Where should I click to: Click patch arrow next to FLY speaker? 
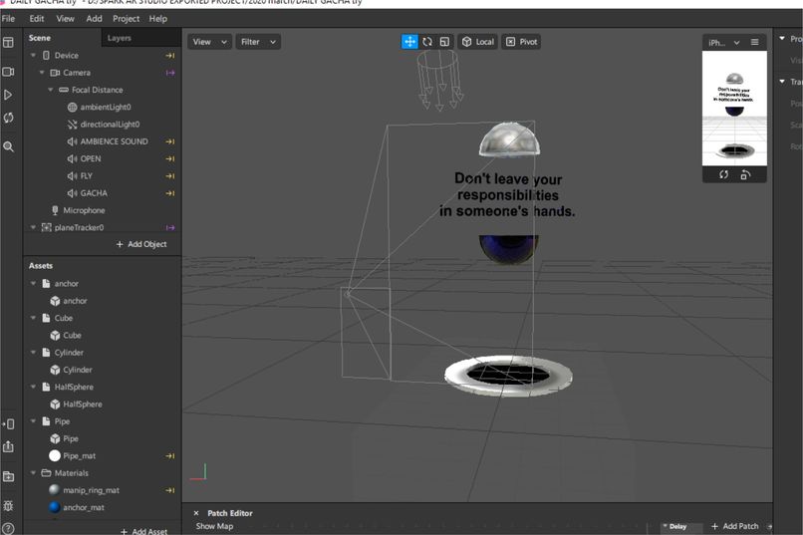point(170,176)
